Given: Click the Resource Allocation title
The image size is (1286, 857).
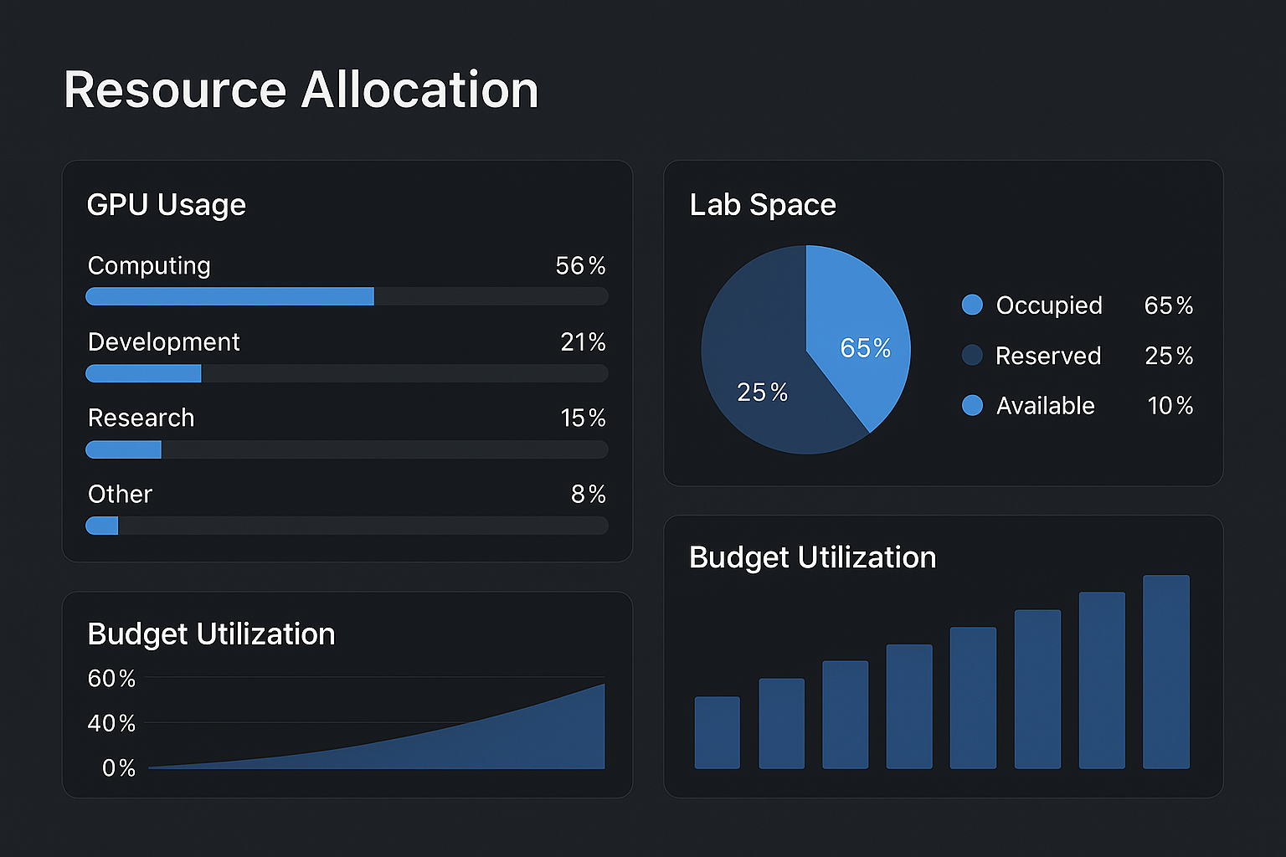Looking at the screenshot, I should click(x=301, y=89).
